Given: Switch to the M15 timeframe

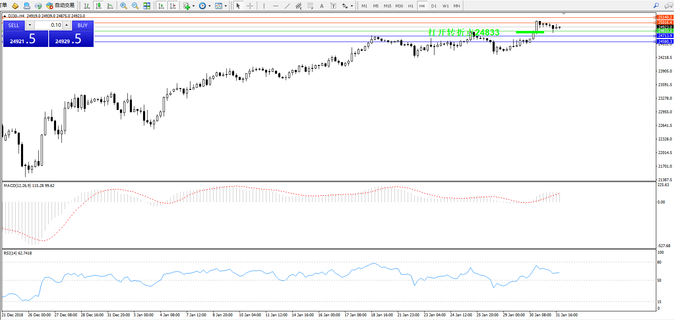Looking at the screenshot, I should coord(387,6).
